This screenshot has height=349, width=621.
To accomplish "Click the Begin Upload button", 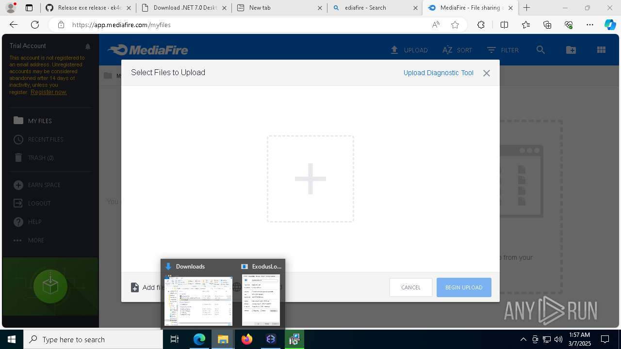I will (464, 287).
